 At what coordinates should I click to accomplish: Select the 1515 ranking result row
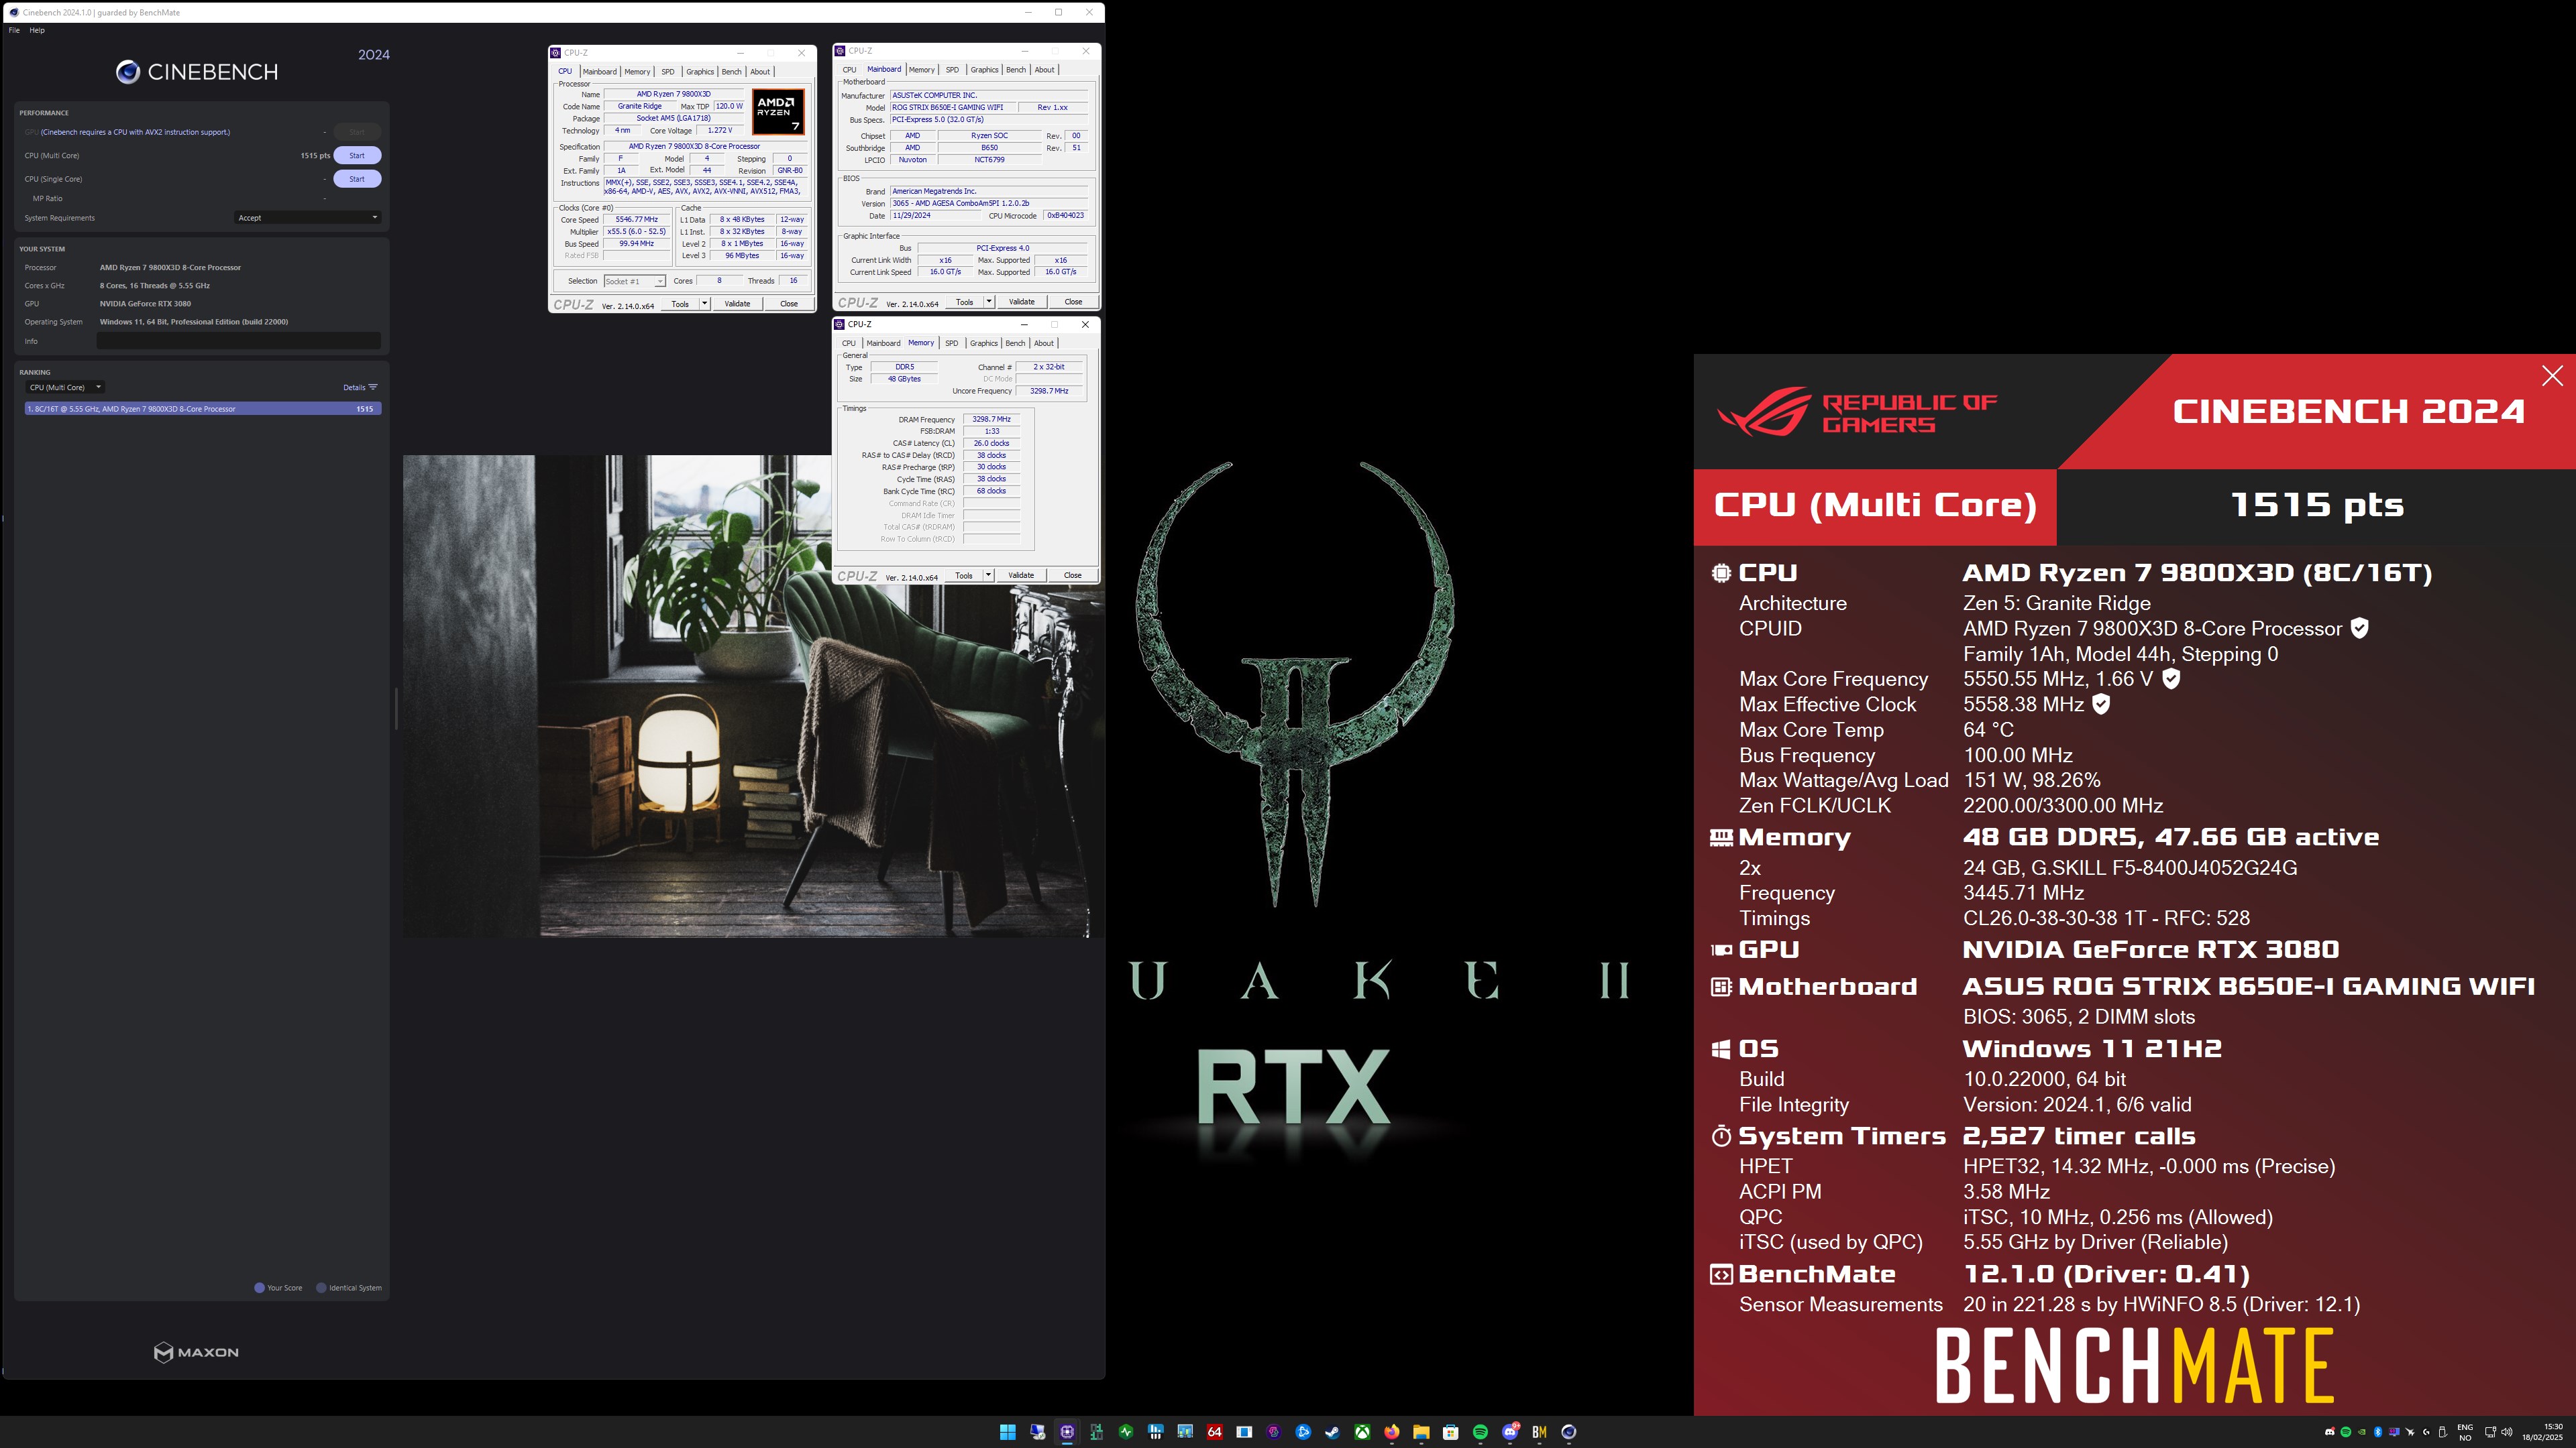pyautogui.click(x=203, y=409)
